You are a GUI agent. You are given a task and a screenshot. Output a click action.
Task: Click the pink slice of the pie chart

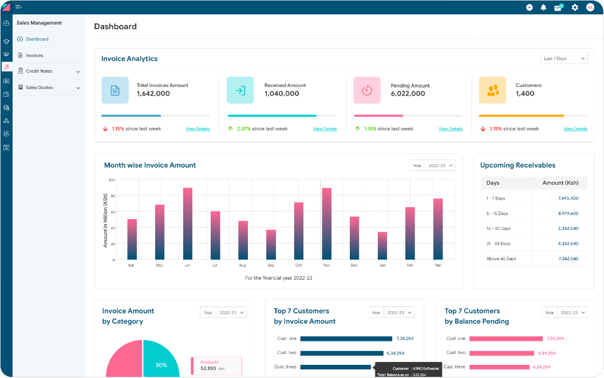125,360
